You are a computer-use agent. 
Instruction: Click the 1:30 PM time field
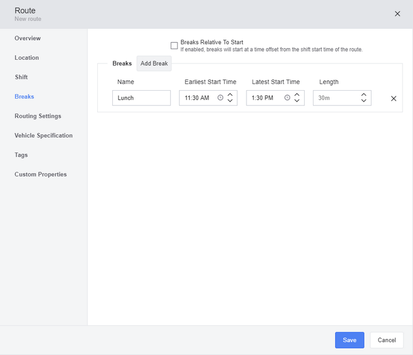tap(275, 98)
